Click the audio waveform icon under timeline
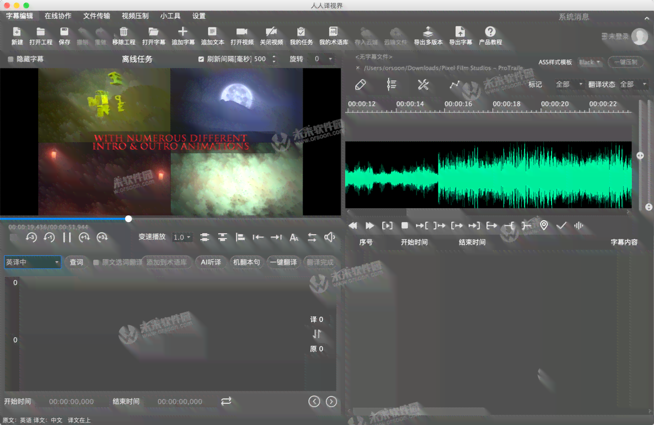Screen dimensions: 654x425 pyautogui.click(x=579, y=226)
